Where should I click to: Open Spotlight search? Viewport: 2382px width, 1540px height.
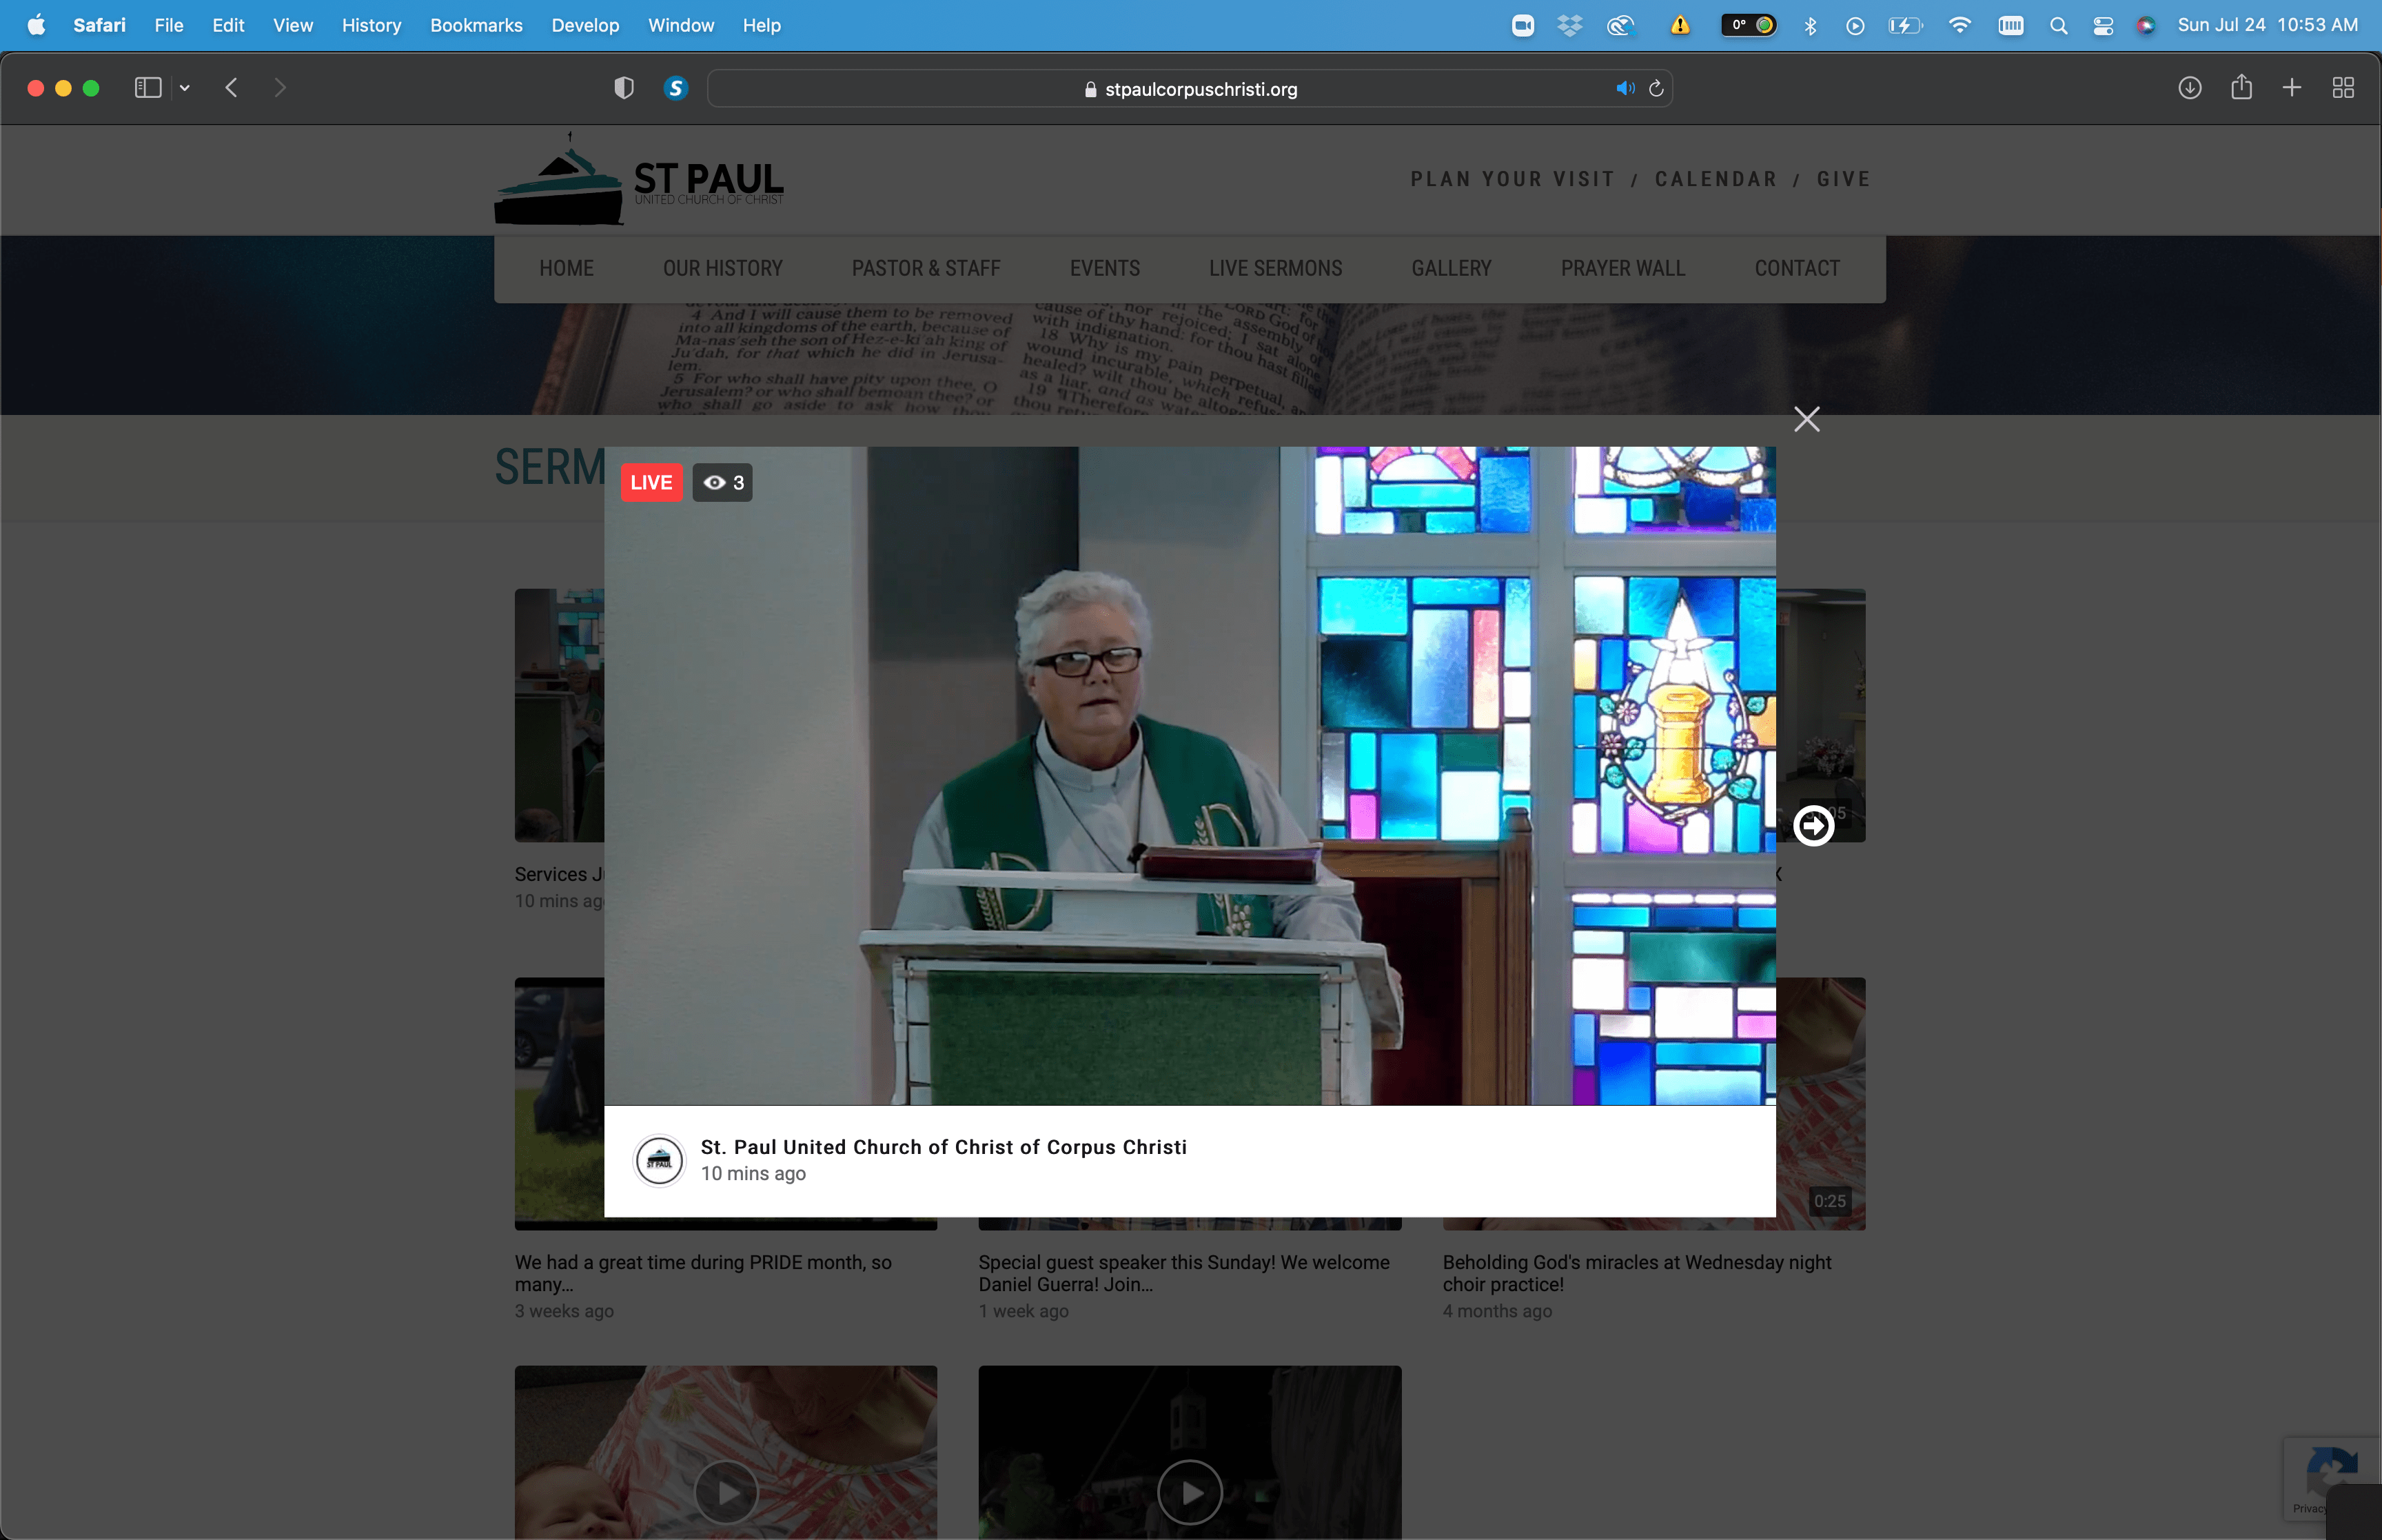pyautogui.click(x=2058, y=25)
